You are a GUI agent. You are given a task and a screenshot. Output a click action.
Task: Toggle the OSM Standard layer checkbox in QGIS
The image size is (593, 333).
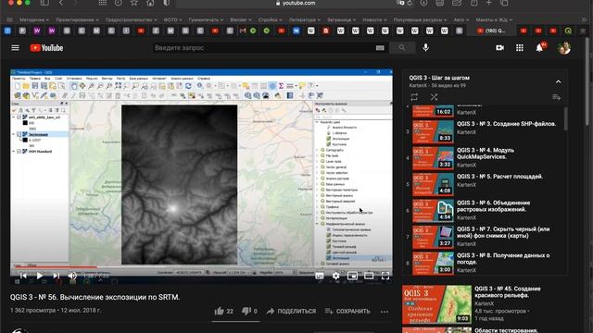[x=19, y=152]
